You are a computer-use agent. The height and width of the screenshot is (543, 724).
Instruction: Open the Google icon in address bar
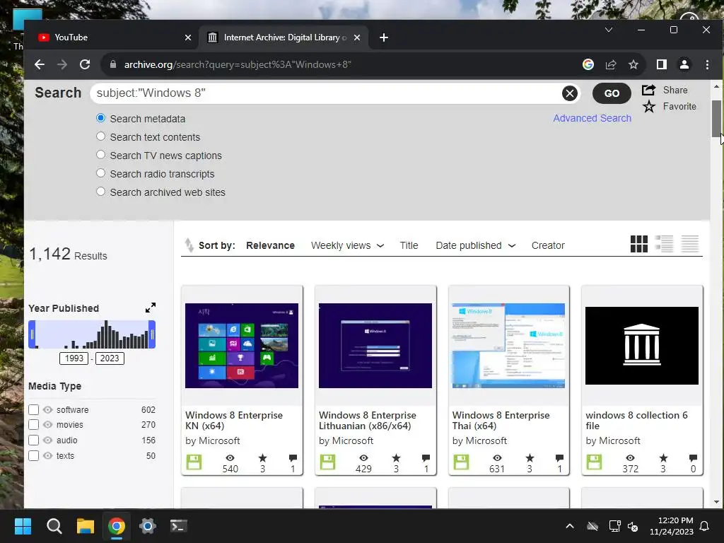588,64
